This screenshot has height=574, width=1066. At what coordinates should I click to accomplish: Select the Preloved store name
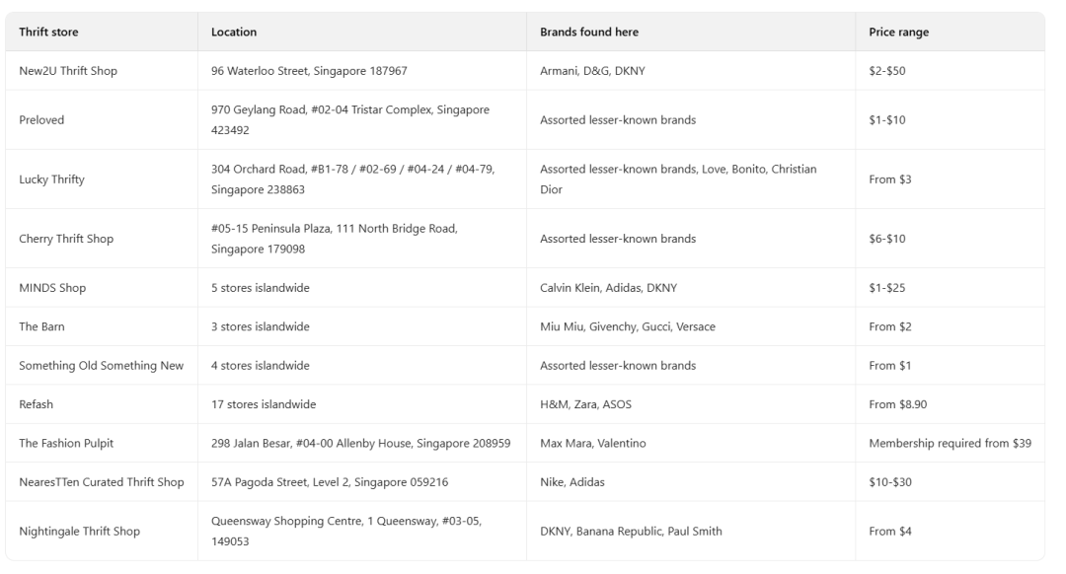click(x=41, y=120)
